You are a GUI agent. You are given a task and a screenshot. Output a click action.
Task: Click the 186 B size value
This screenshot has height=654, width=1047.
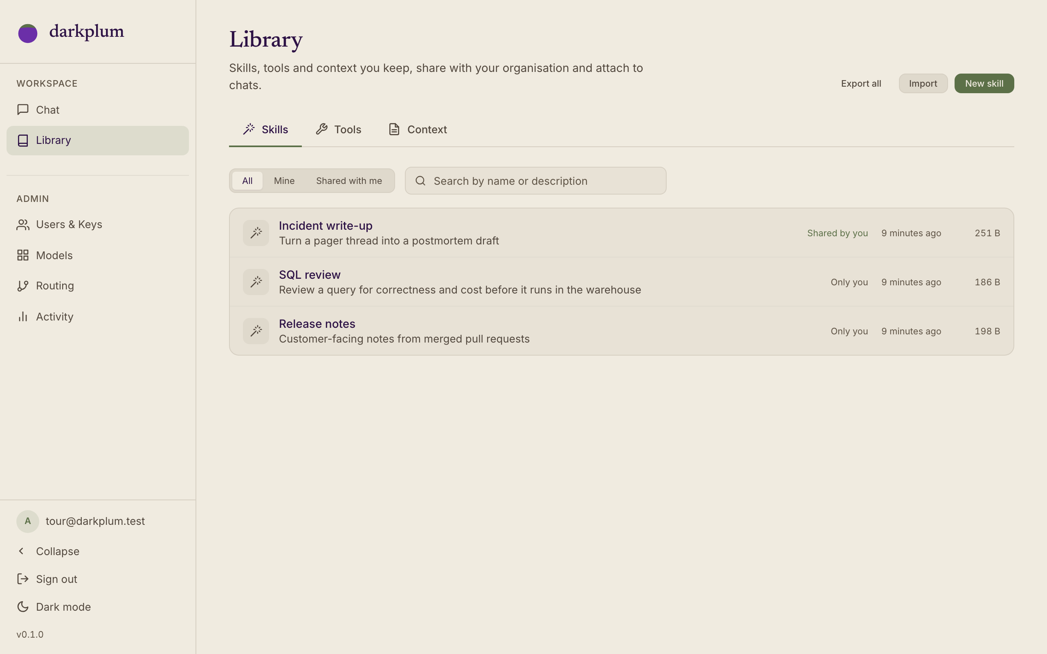(987, 282)
